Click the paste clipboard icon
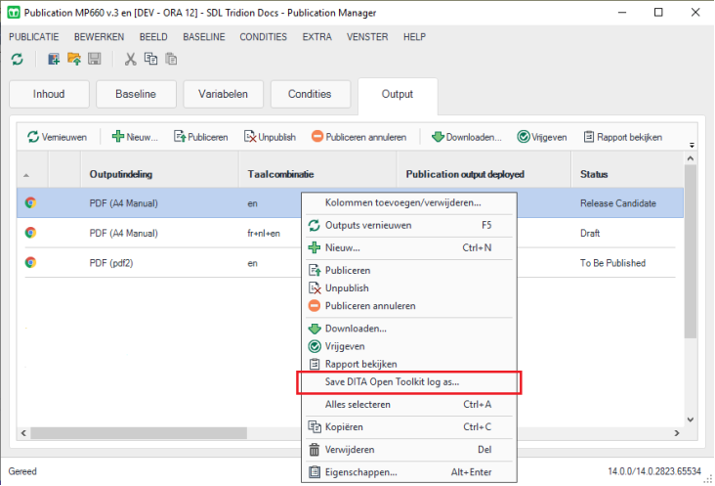The height and width of the screenshot is (486, 715). pos(171,59)
